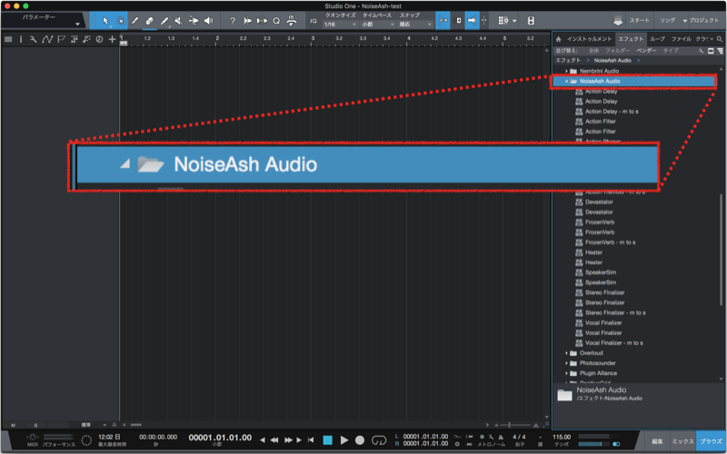The height and width of the screenshot is (454, 727).
Task: Select the Range tool
Action: [x=120, y=21]
